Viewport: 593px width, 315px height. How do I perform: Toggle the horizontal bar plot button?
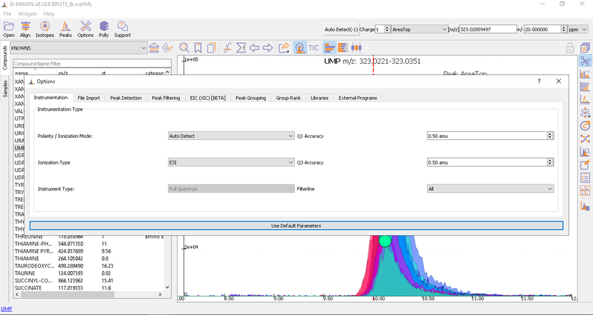[330, 48]
